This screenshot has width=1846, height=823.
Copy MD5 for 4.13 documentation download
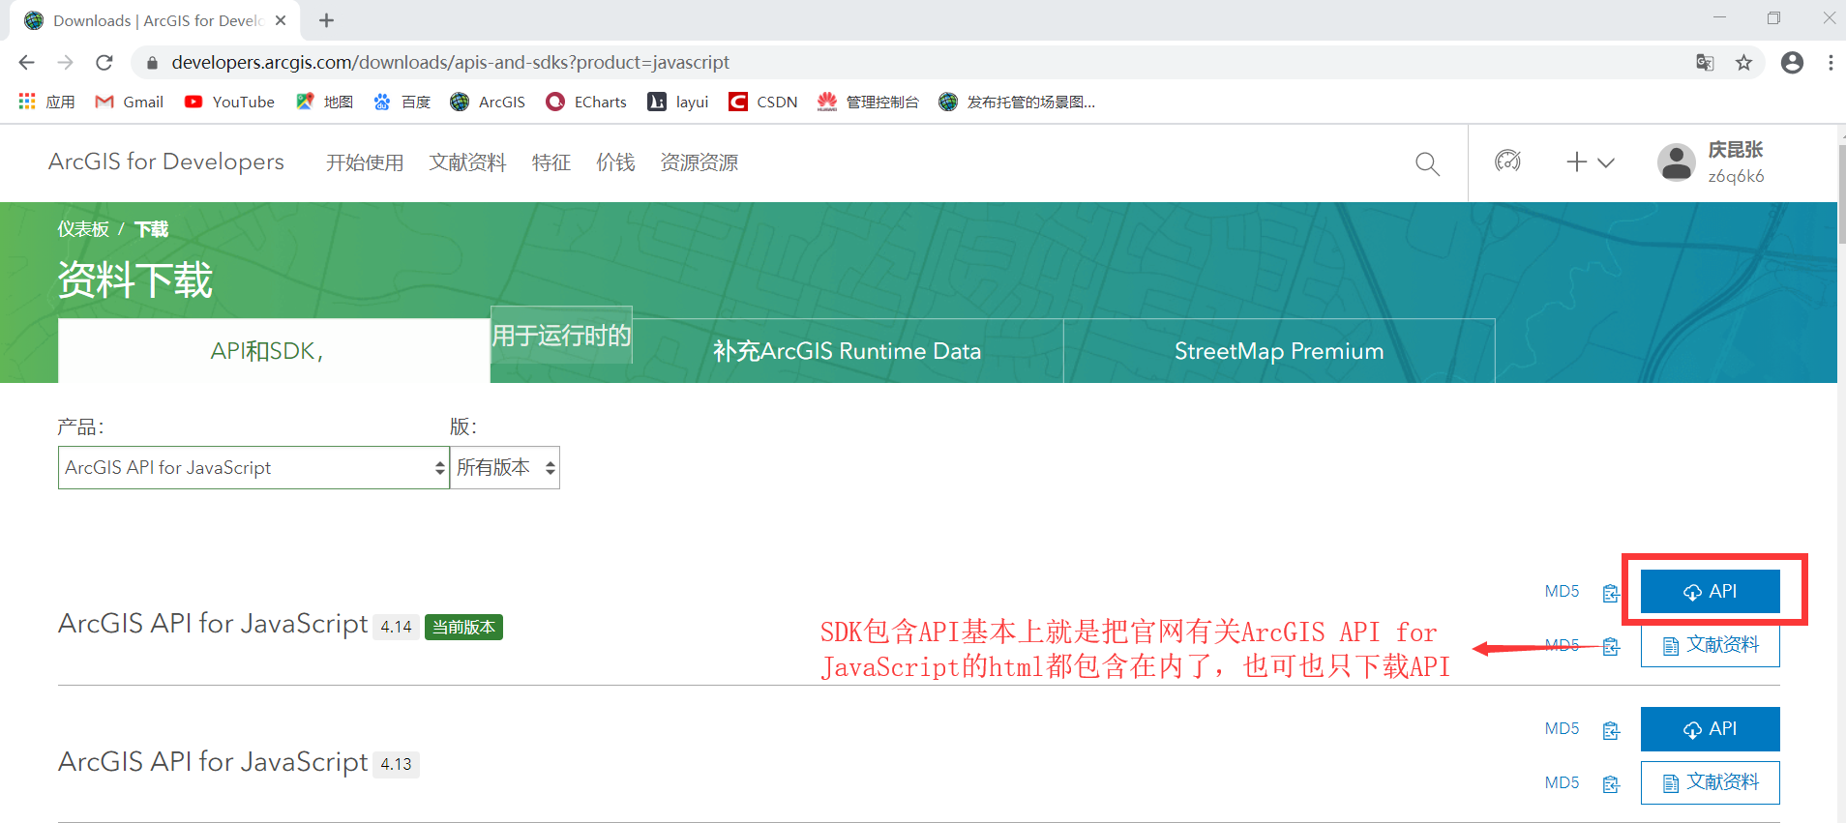1611,784
